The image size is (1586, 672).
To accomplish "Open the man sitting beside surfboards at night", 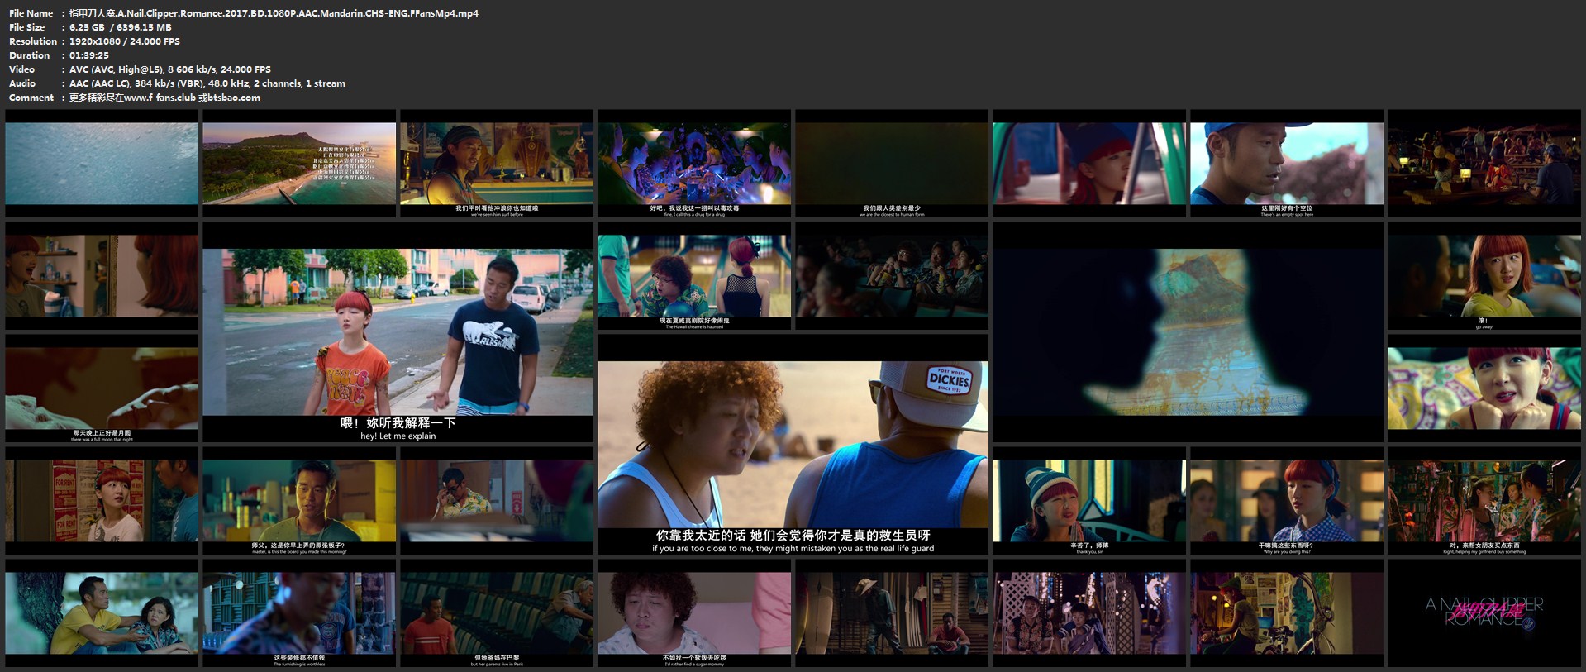I will coord(892,612).
